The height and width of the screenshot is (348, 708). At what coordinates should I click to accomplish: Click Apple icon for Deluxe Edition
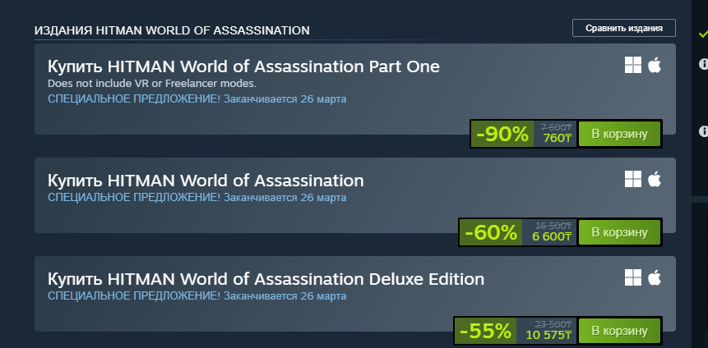[x=655, y=277]
